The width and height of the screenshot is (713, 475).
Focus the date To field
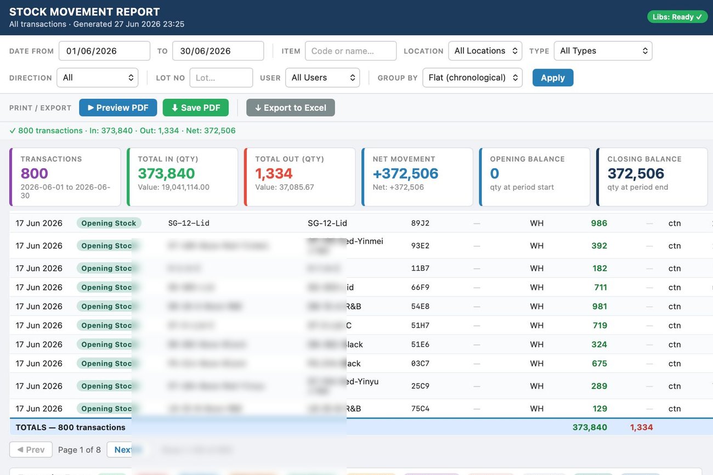pyautogui.click(x=218, y=51)
